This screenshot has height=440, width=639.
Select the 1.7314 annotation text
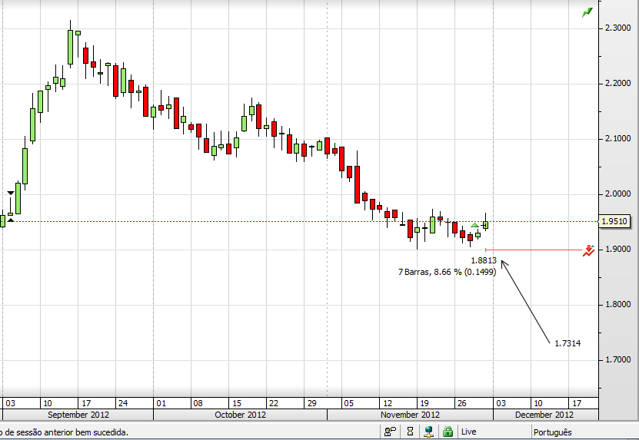coord(567,343)
